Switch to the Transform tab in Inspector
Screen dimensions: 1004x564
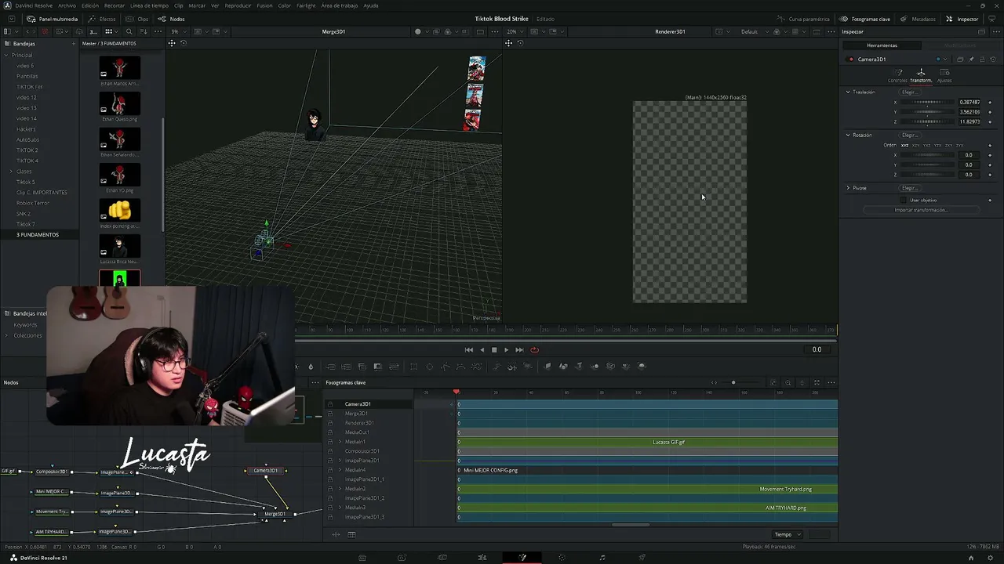pyautogui.click(x=921, y=75)
